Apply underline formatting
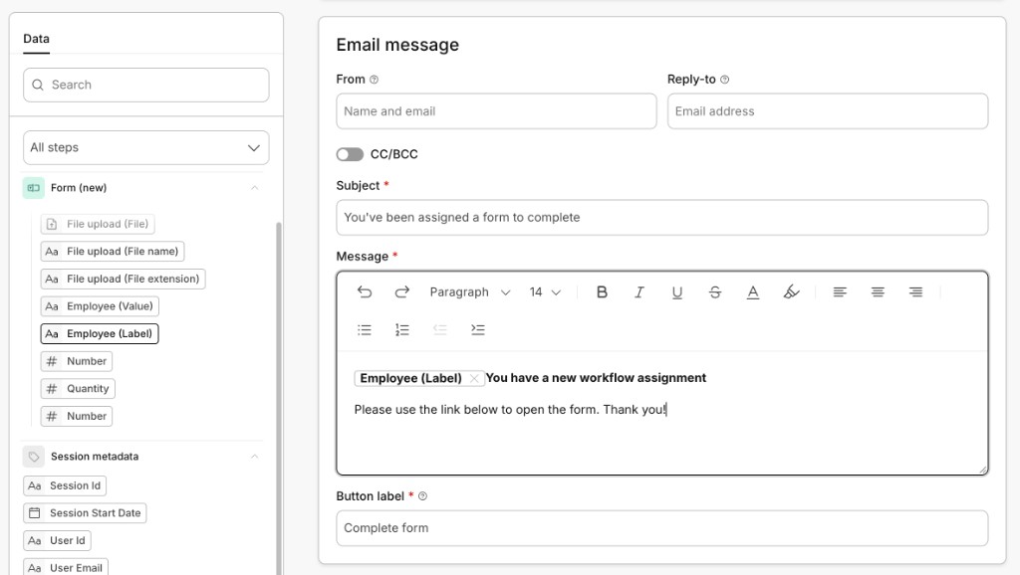The height and width of the screenshot is (575, 1020). coord(677,292)
